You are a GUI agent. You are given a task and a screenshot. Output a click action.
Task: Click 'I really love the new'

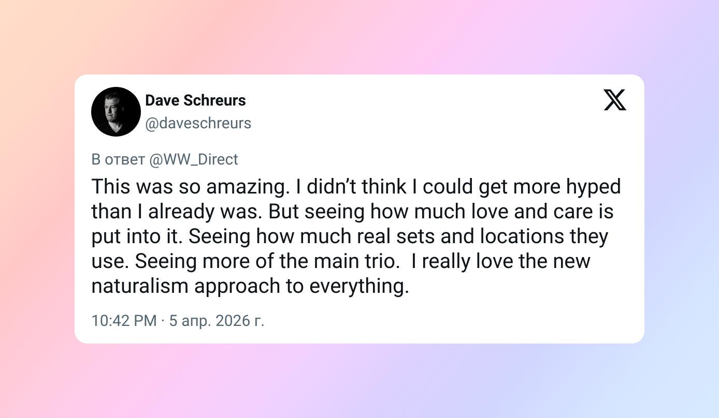(506, 261)
